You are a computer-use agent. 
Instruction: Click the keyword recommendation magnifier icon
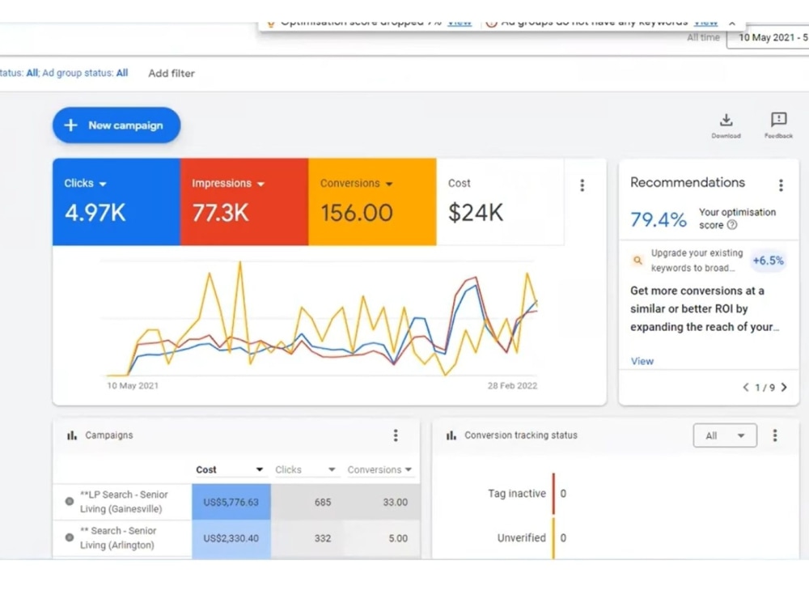pos(637,260)
